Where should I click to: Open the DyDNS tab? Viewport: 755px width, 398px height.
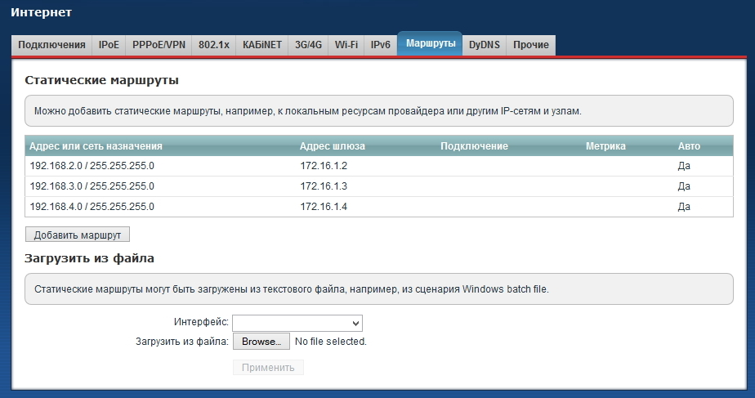click(485, 45)
